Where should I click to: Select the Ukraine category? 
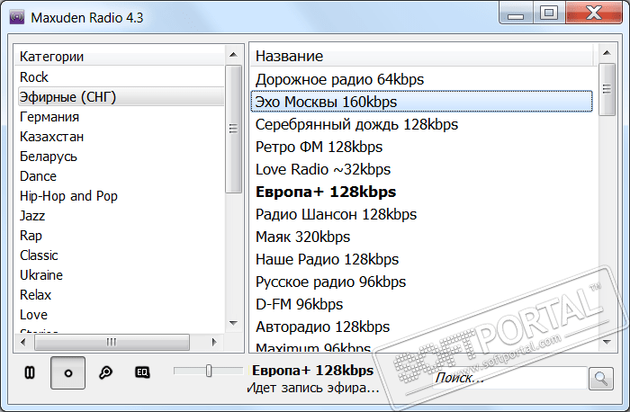pyautogui.click(x=121, y=275)
